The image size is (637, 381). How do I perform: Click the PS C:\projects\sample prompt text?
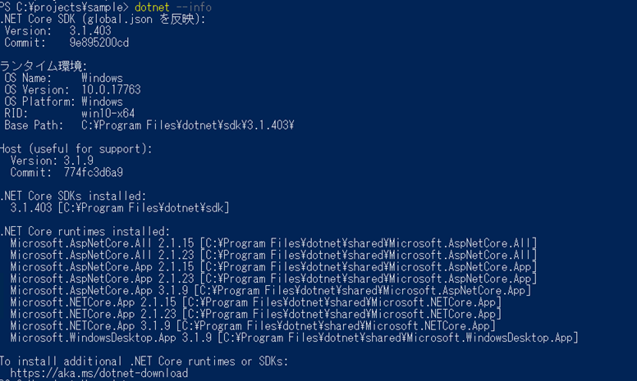(64, 7)
